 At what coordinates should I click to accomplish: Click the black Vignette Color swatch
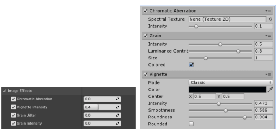click(227, 89)
